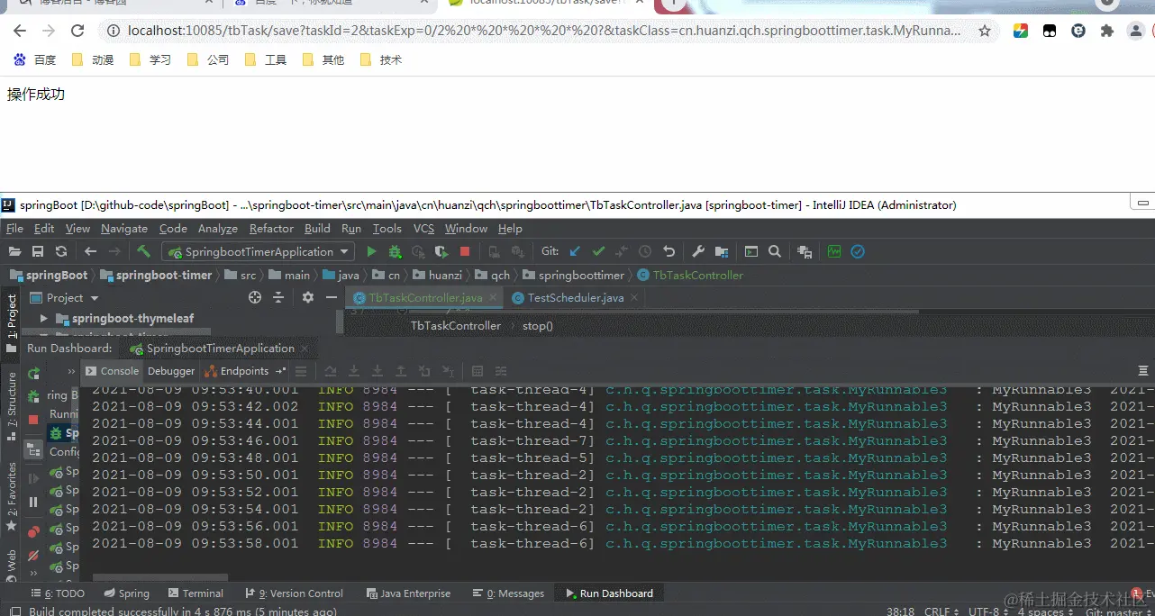View breakpoints with the red double-dot icon
Viewport: 1155px width, 616px height.
click(33, 531)
